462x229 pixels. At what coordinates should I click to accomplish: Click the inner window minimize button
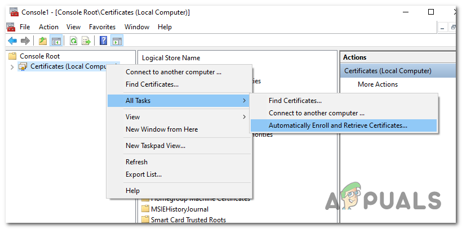442,28
